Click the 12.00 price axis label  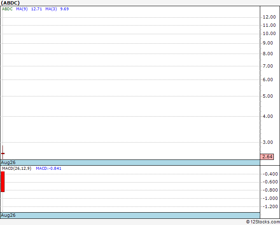click(x=269, y=17)
